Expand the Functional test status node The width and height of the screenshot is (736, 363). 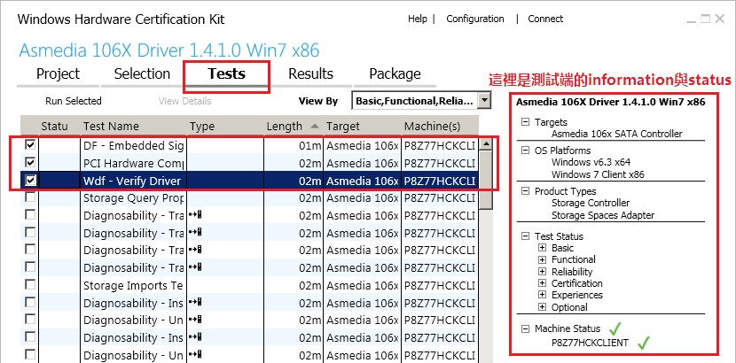[x=542, y=259]
